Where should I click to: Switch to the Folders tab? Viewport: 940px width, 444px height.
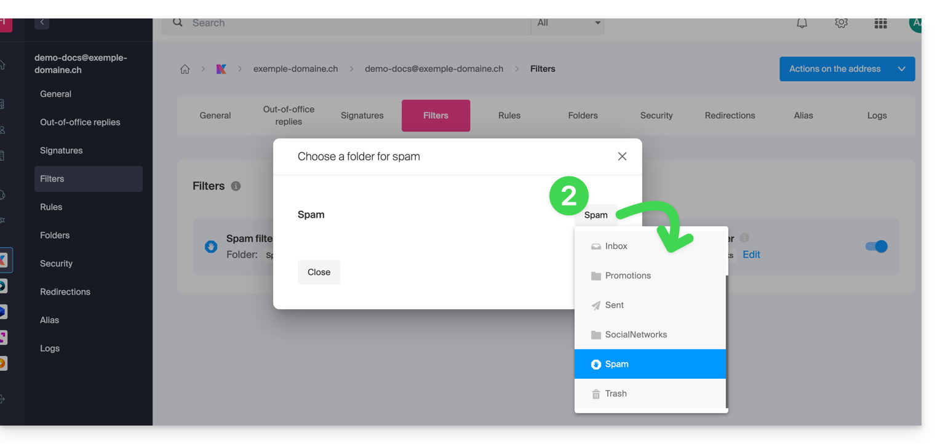[583, 116]
